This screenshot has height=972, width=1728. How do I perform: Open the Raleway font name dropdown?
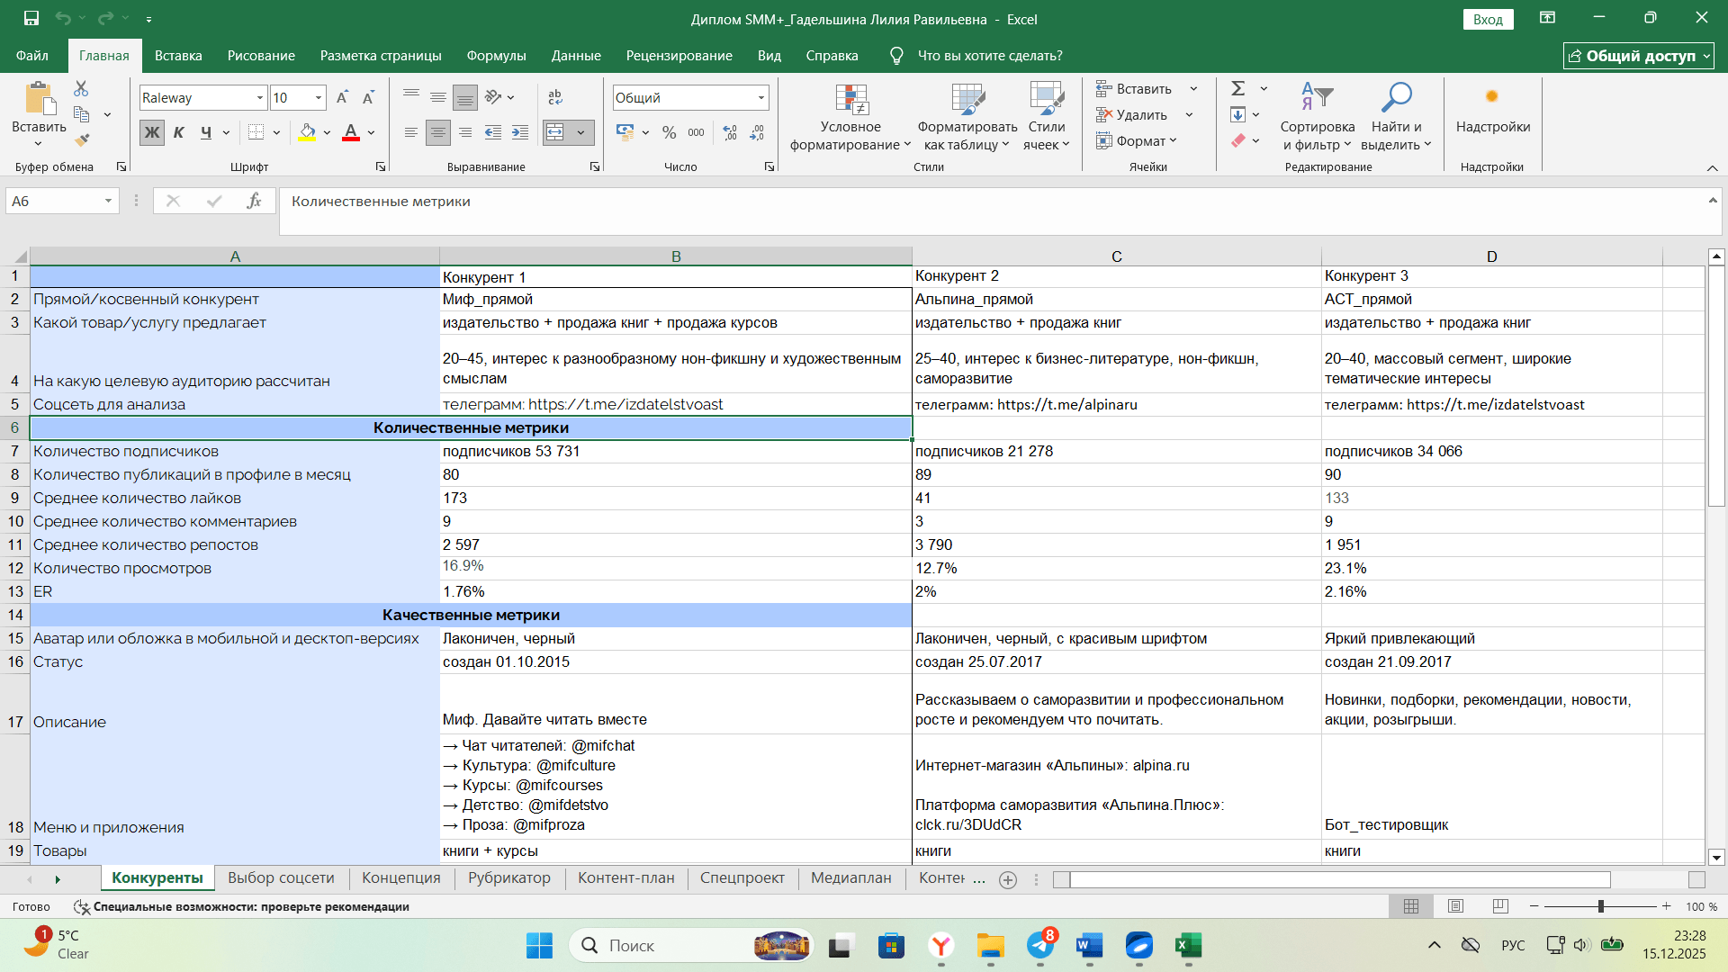(260, 97)
